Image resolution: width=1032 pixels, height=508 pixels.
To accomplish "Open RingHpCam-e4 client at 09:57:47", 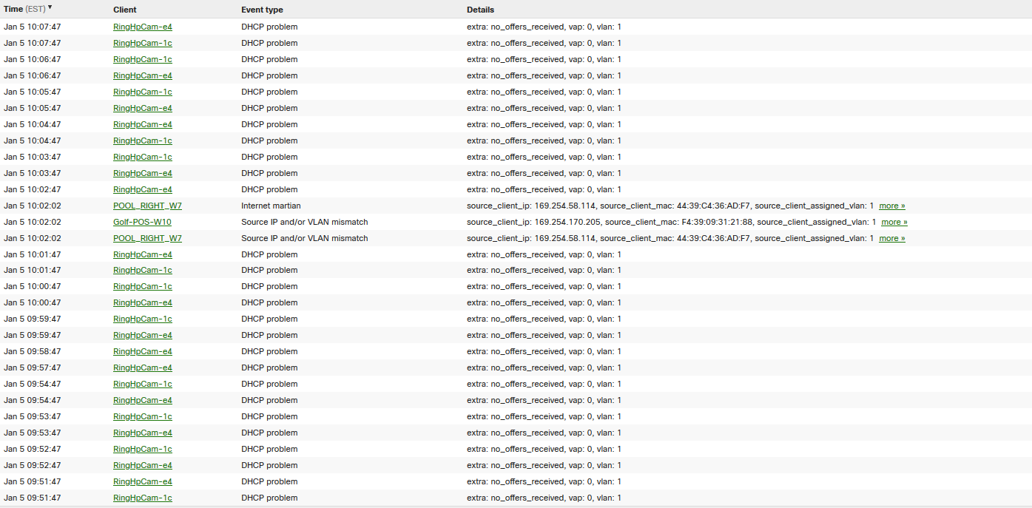I will [x=143, y=368].
